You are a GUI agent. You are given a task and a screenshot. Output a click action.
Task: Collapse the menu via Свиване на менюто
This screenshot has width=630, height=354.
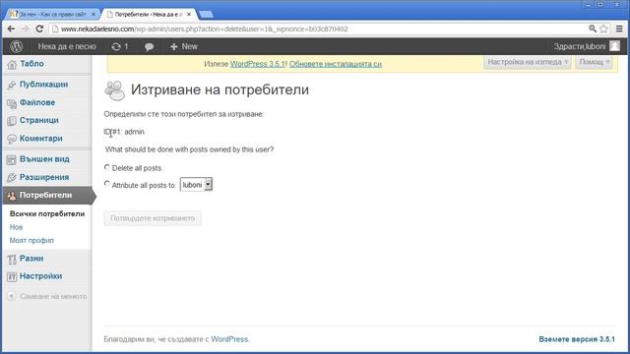point(53,296)
